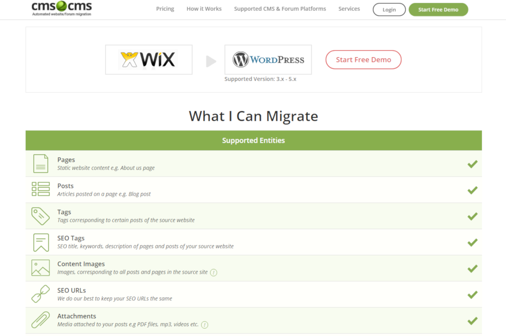Click the checkmark in the Tags row
Image resolution: width=506 pixels, height=336 pixels.
point(472,216)
